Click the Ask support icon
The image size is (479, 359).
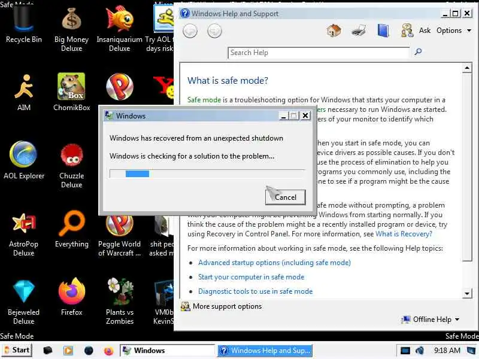(407, 31)
